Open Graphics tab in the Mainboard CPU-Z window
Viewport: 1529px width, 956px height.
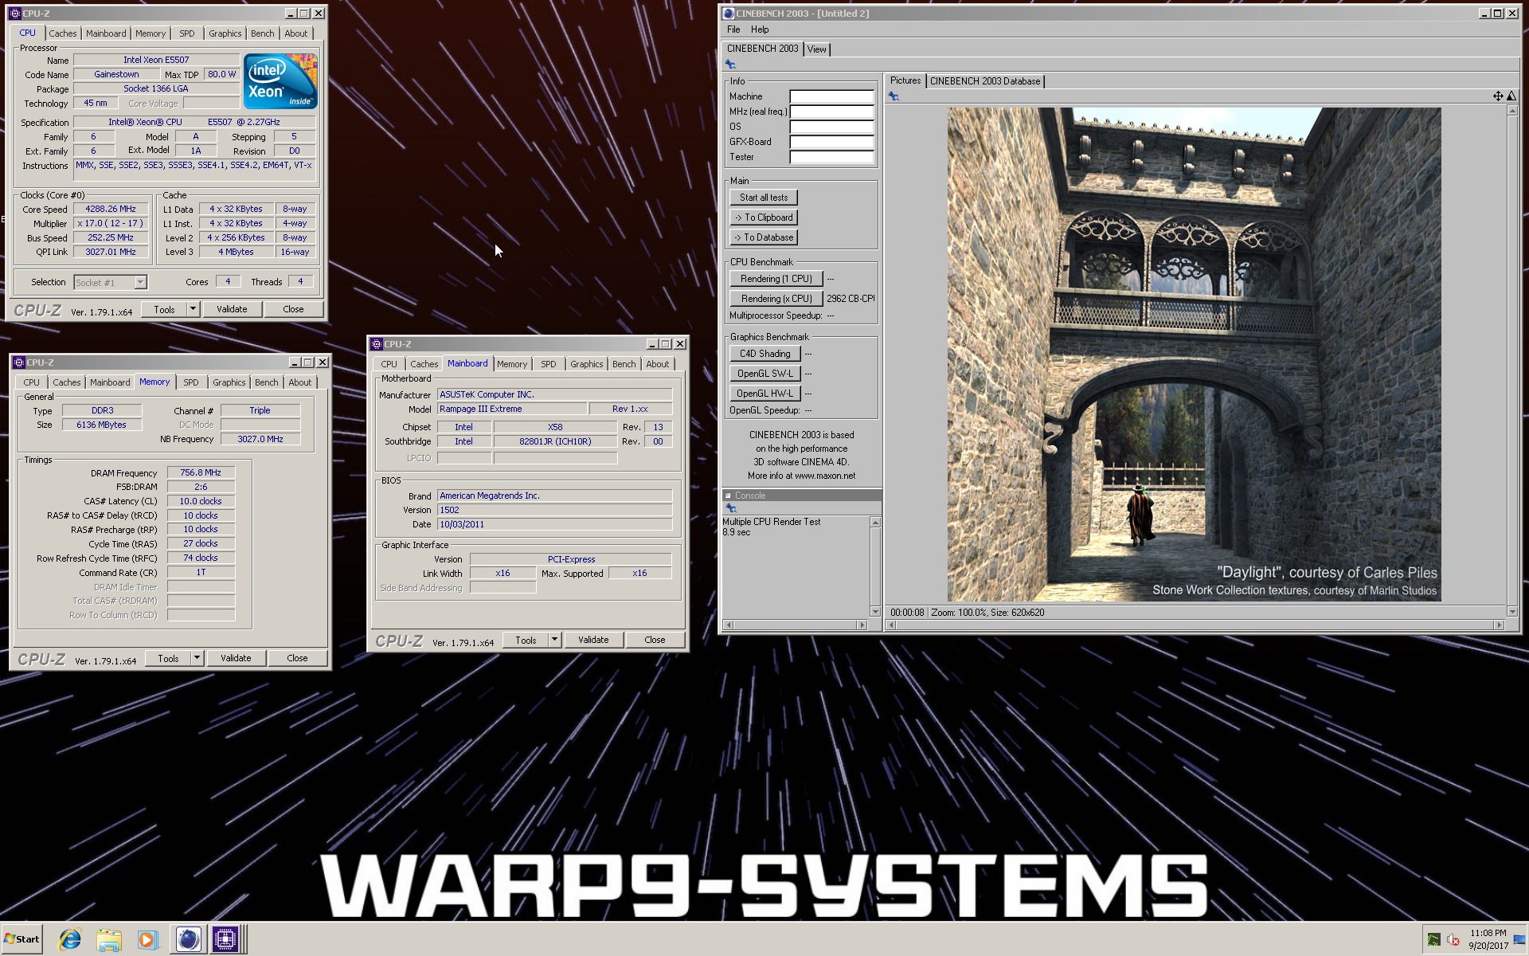(x=586, y=364)
